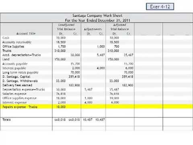Select the Trucks account label
The image size is (193, 145).
pyautogui.click(x=7, y=51)
